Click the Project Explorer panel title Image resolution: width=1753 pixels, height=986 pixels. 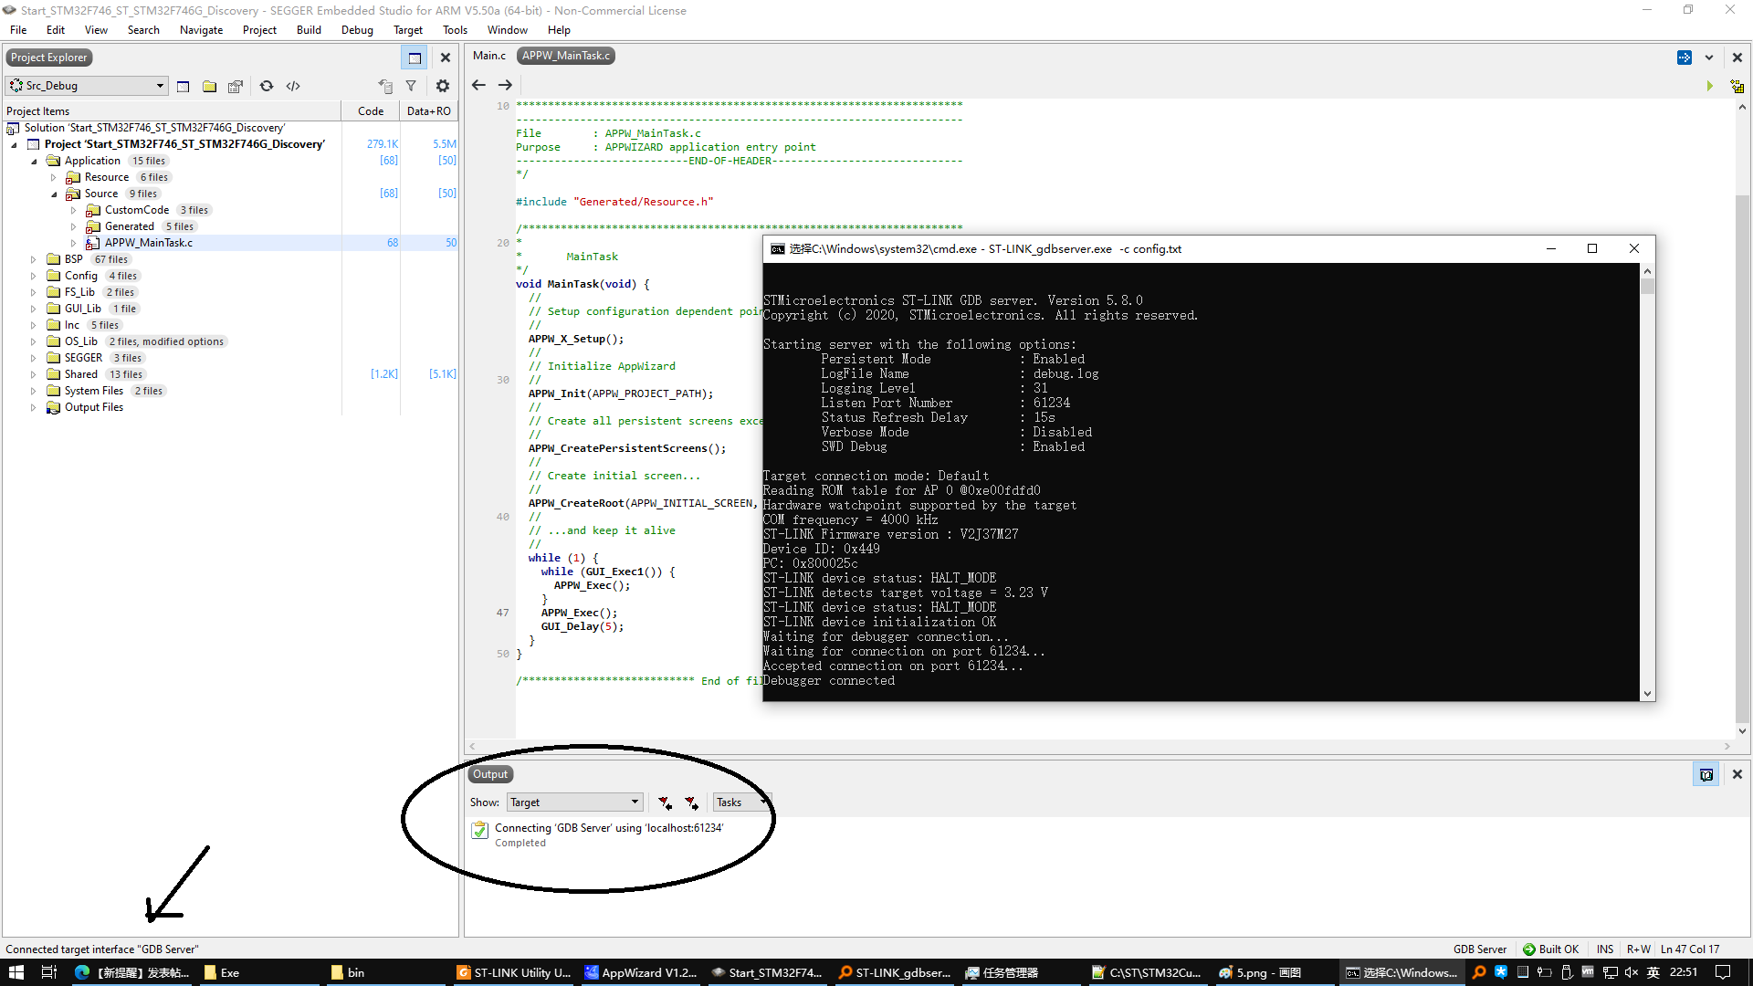[49, 58]
